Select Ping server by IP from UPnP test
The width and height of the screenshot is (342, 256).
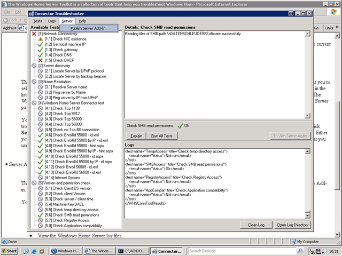[x=71, y=98]
